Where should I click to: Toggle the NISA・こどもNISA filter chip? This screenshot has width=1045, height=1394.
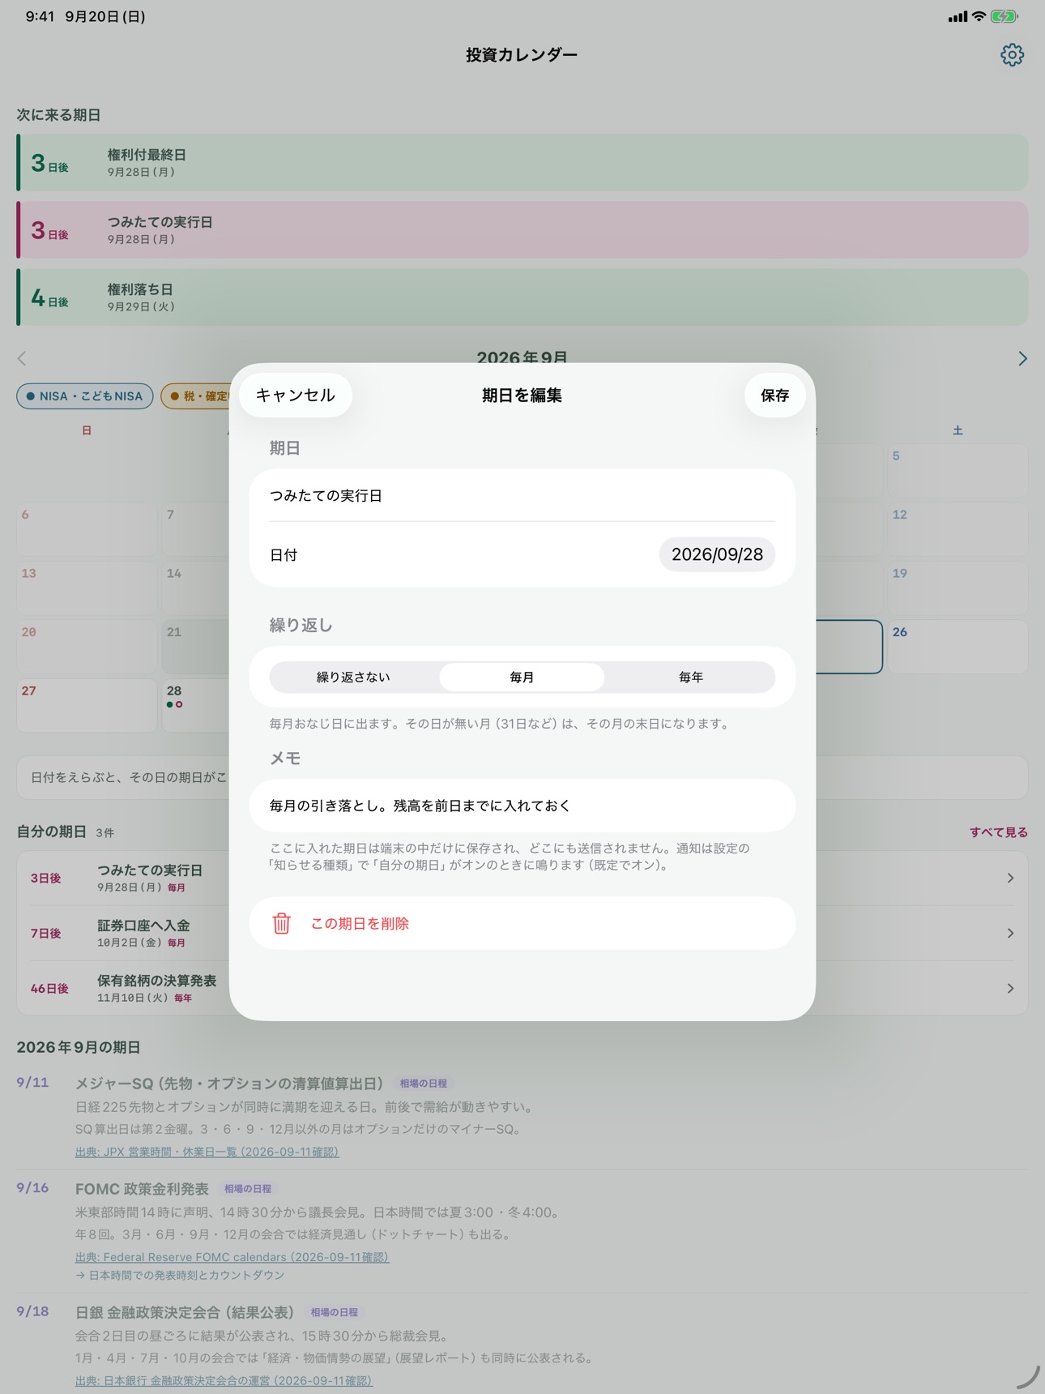tap(85, 396)
